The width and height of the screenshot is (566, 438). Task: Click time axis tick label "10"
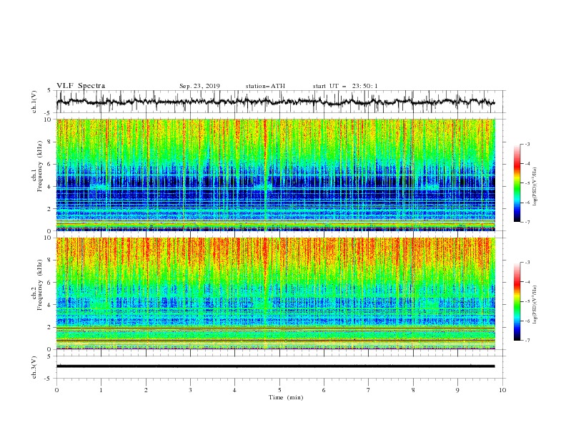click(502, 390)
